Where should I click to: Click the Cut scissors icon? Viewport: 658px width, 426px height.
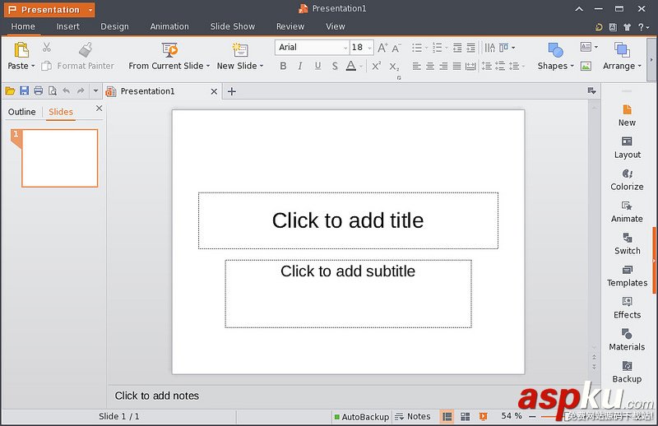[47, 48]
